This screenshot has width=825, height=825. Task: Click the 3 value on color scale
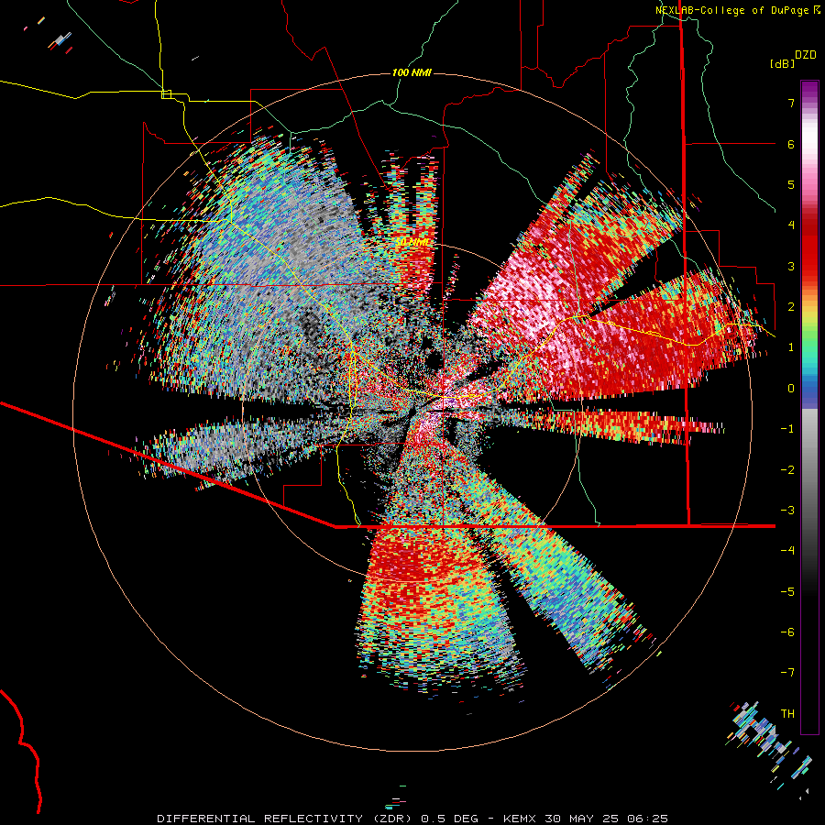791,266
